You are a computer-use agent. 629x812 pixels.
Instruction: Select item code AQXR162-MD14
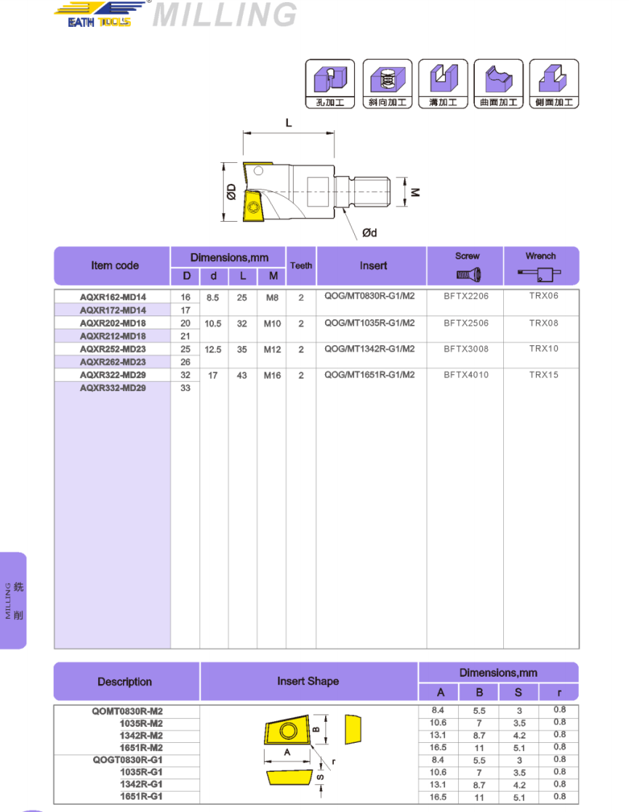click(113, 297)
